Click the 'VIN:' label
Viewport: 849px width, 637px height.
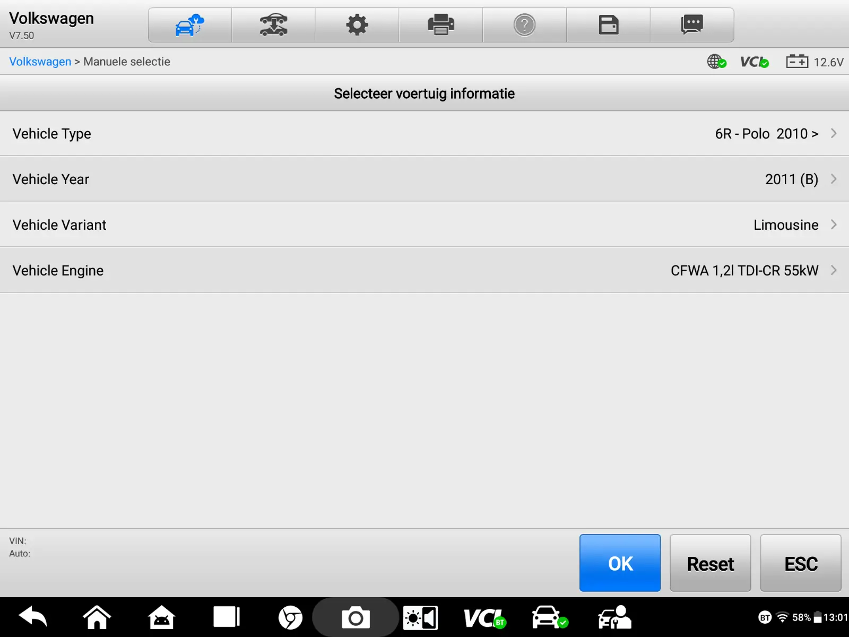(x=18, y=541)
